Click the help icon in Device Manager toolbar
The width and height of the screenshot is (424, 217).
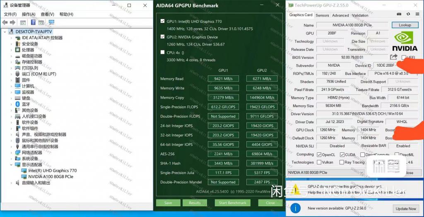(33, 22)
